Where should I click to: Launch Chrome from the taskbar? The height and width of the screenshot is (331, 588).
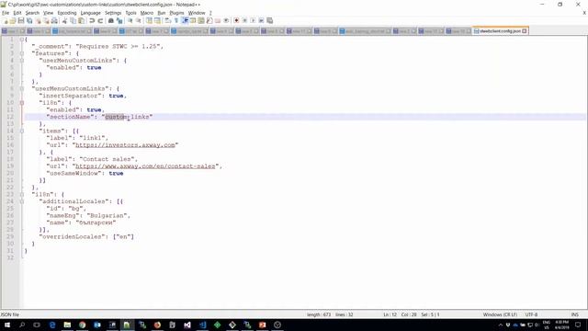pos(82,325)
